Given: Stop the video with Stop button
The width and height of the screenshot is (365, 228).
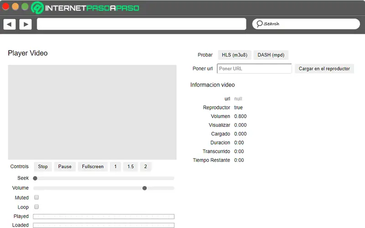Looking at the screenshot, I should 43,166.
